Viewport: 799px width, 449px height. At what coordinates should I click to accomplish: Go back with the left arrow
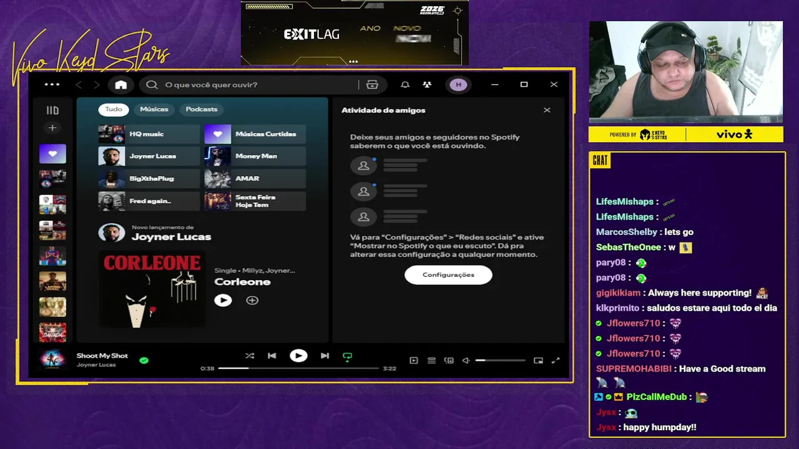point(79,85)
